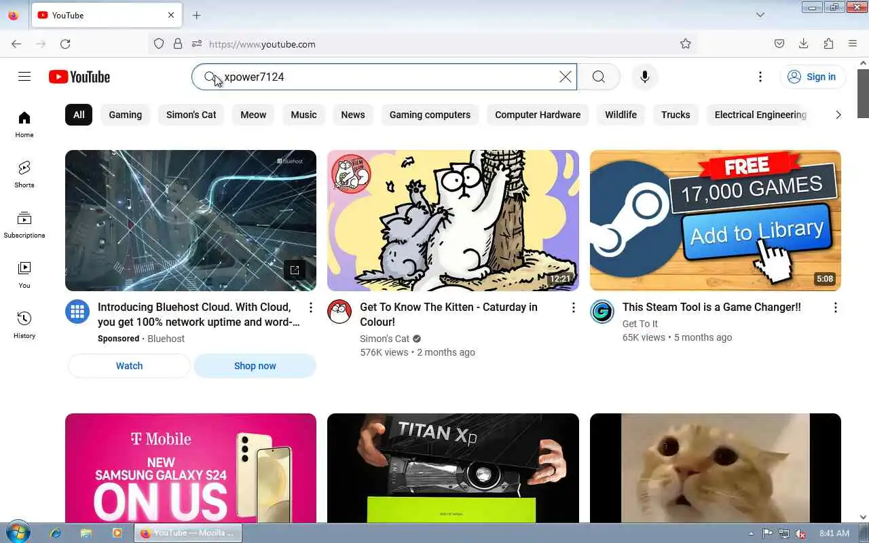Open Windows Explorer folder on the taskbar
Screen dimensions: 869x543
pyautogui.click(x=86, y=533)
